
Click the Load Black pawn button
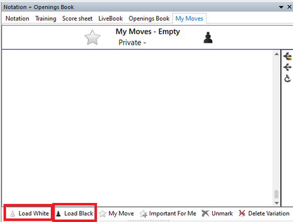74,213
